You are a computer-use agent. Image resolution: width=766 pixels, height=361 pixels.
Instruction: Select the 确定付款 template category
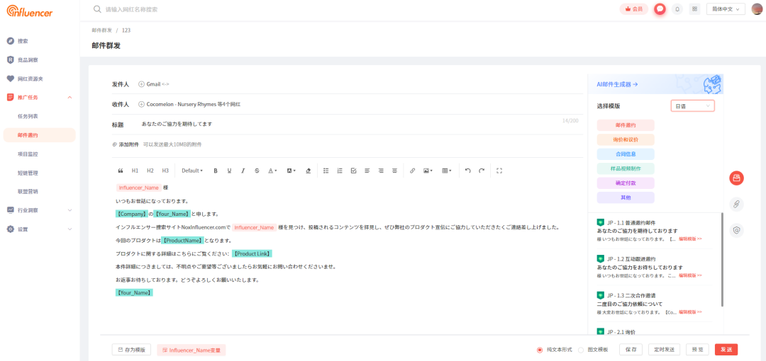[626, 183]
